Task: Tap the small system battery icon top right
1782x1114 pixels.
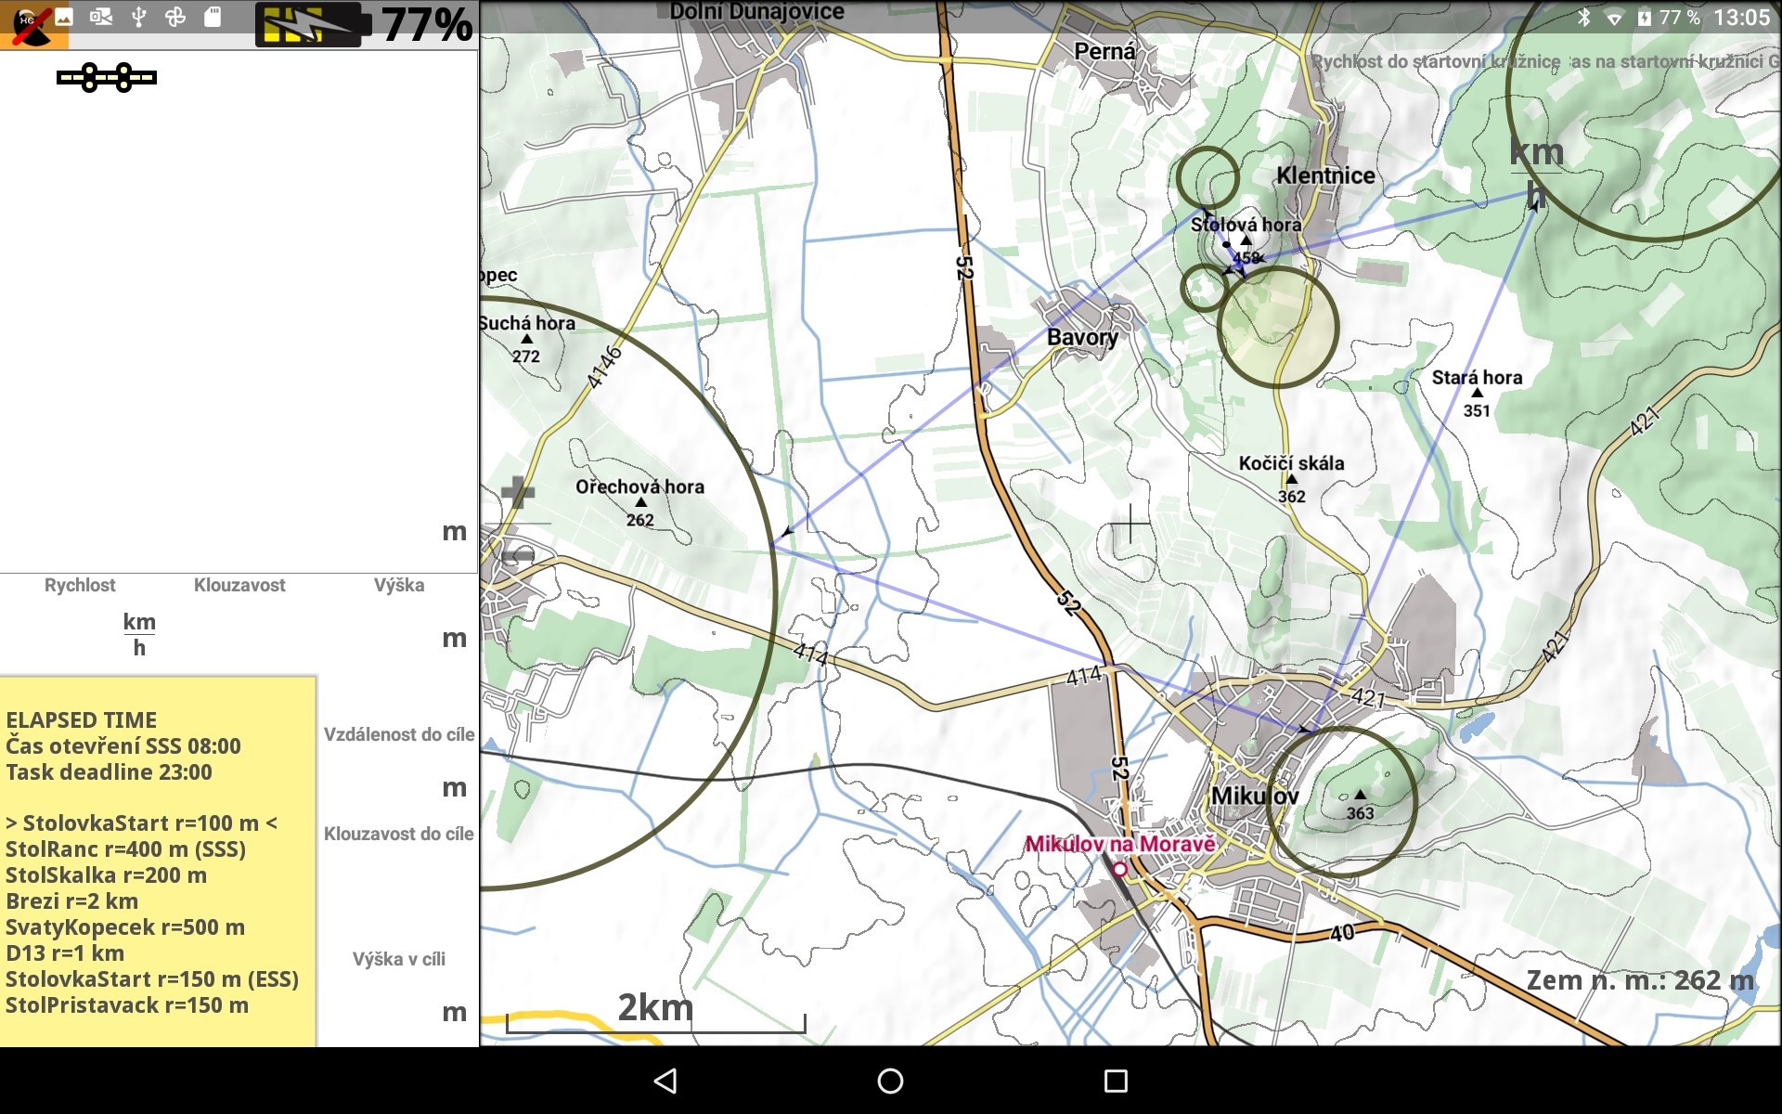Action: click(x=1645, y=18)
